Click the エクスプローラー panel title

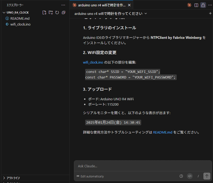pos(15,5)
